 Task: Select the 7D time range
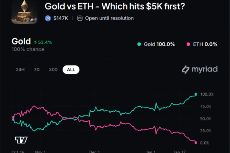[37, 70]
